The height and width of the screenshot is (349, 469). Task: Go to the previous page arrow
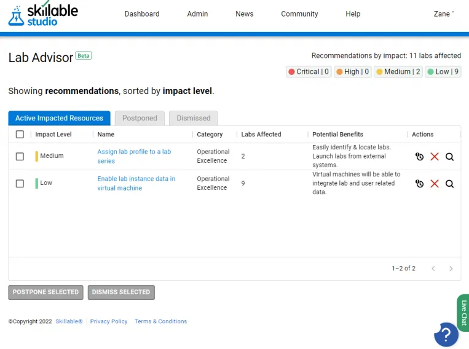433,269
